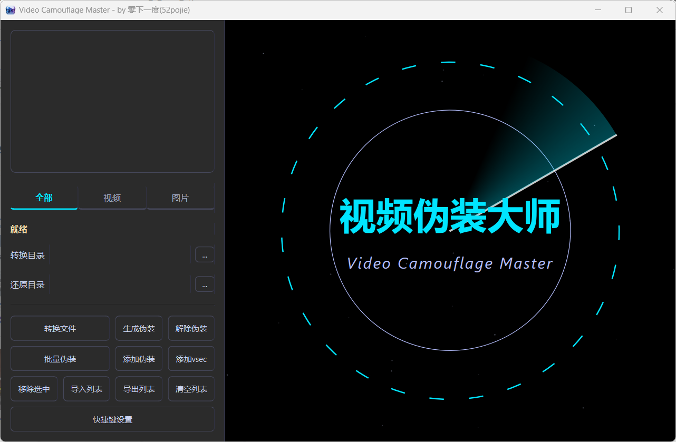Click the 还原目录 path input field
Image resolution: width=676 pixels, height=442 pixels.
(x=121, y=284)
